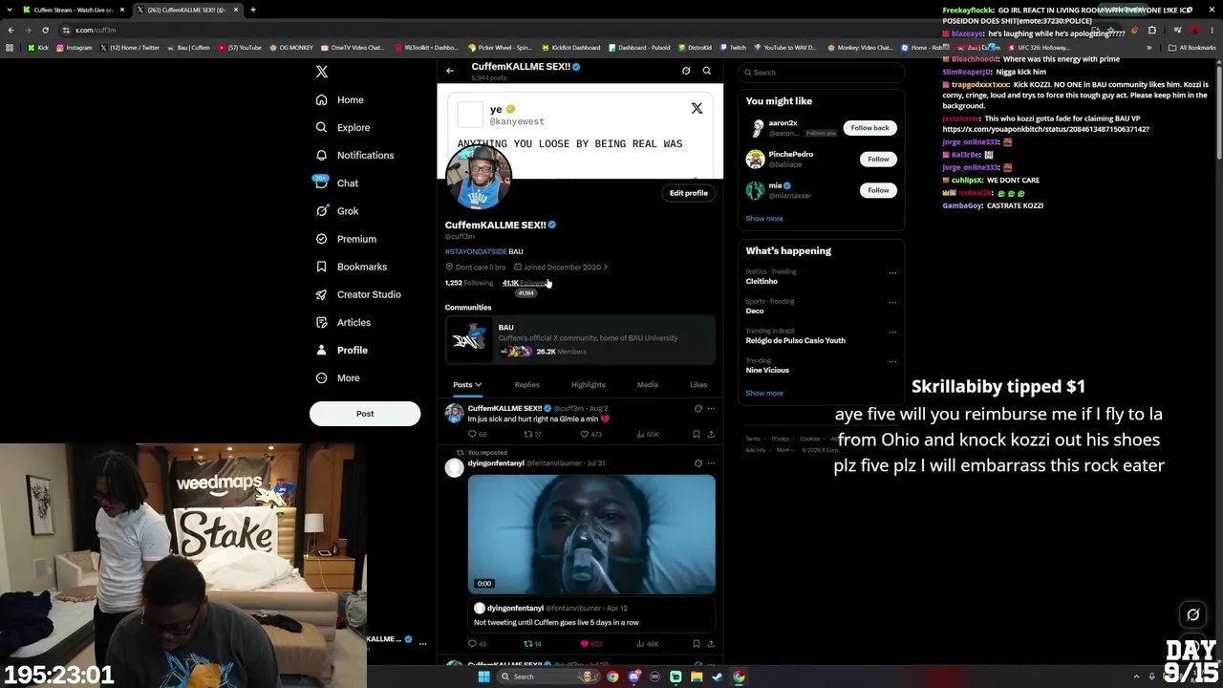
Task: Reply to dyingonfentanyl's video post
Action: [x=472, y=644]
